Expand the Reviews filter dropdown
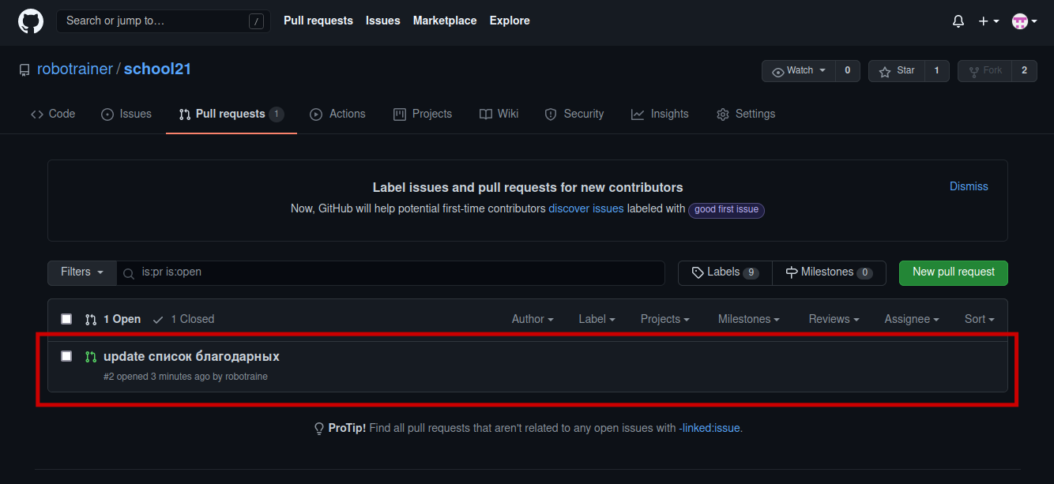This screenshot has height=484, width=1054. [x=834, y=319]
